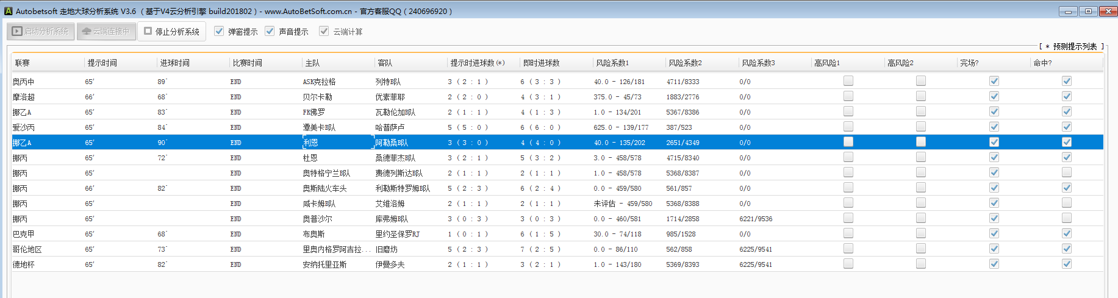
Task: Tick 命中? checkbox for 奥普沙尔 row
Action: click(1066, 218)
